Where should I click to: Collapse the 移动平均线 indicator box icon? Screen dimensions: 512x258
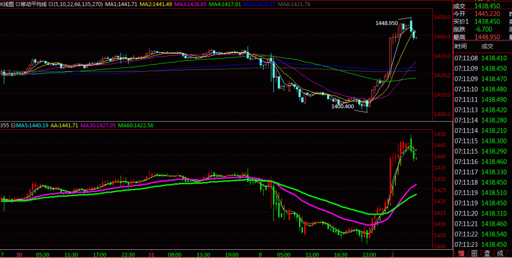point(18,4)
